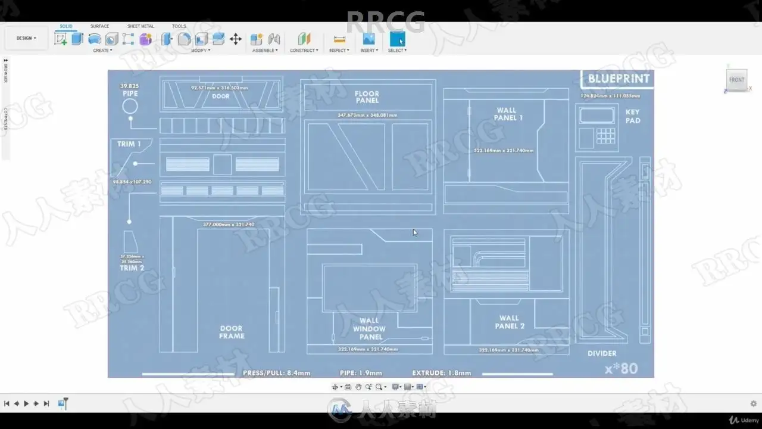
Task: Jump to the timeline beginning
Action: click(x=7, y=403)
